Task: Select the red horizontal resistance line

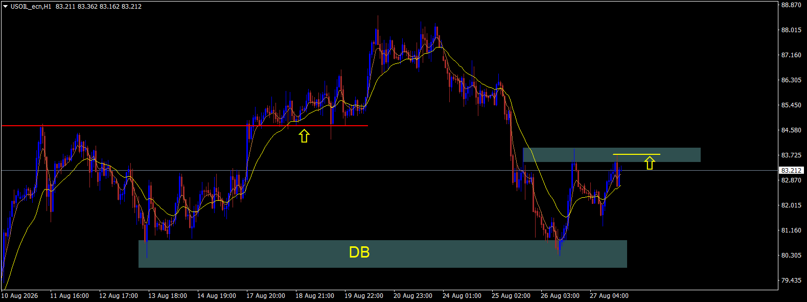Action: coord(185,126)
